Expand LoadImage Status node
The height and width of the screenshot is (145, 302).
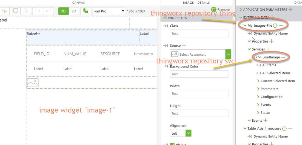click(258, 112)
